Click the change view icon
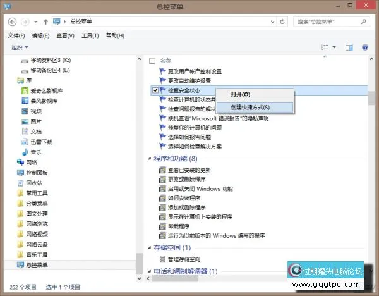This screenshot has height=296, width=379. (325, 47)
